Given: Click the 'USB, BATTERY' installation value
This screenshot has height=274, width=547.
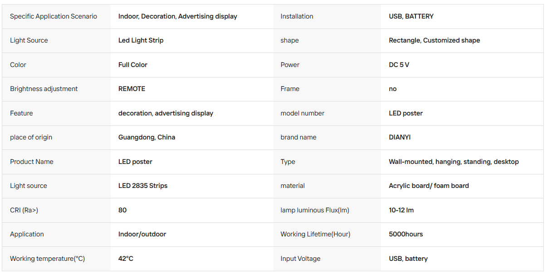Looking at the screenshot, I should [411, 16].
